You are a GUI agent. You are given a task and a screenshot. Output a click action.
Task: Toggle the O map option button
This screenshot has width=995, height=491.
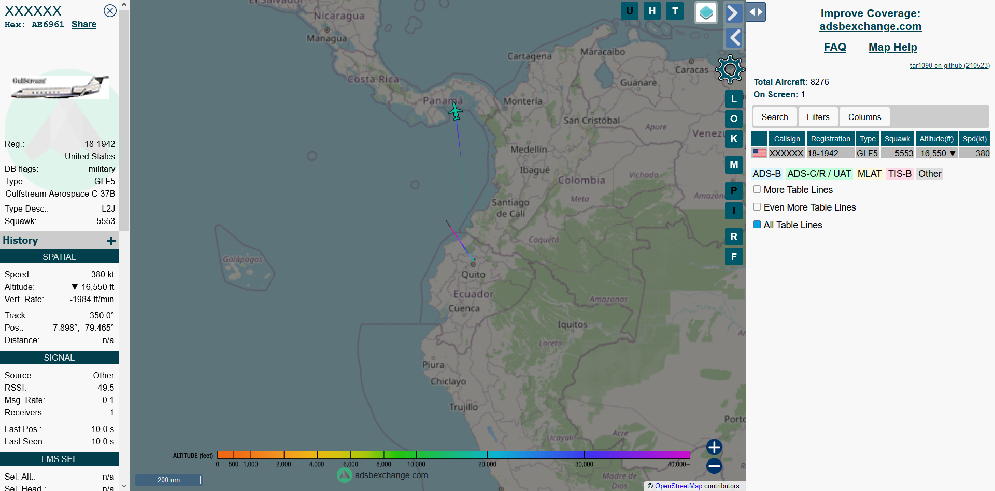(x=734, y=118)
